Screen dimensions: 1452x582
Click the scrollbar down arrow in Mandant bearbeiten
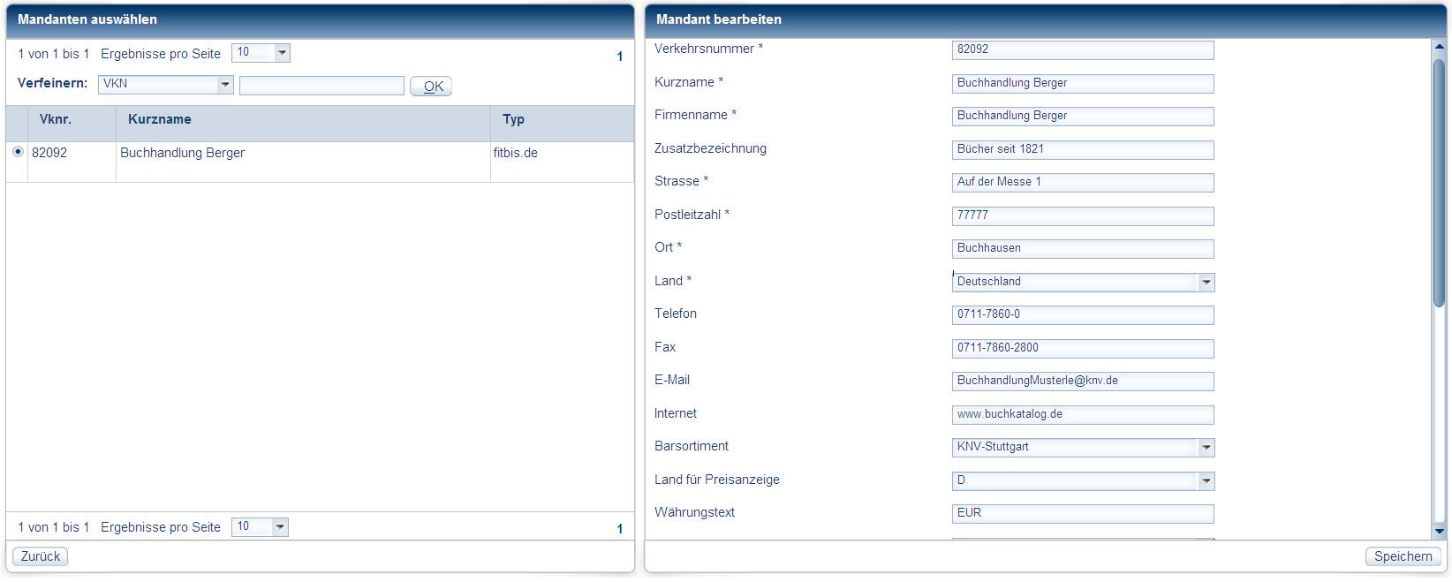pos(1439,532)
